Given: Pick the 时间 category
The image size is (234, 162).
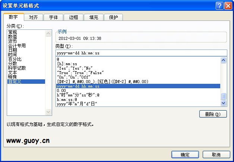Looking at the screenshot, I should pyautogui.click(x=26, y=55).
